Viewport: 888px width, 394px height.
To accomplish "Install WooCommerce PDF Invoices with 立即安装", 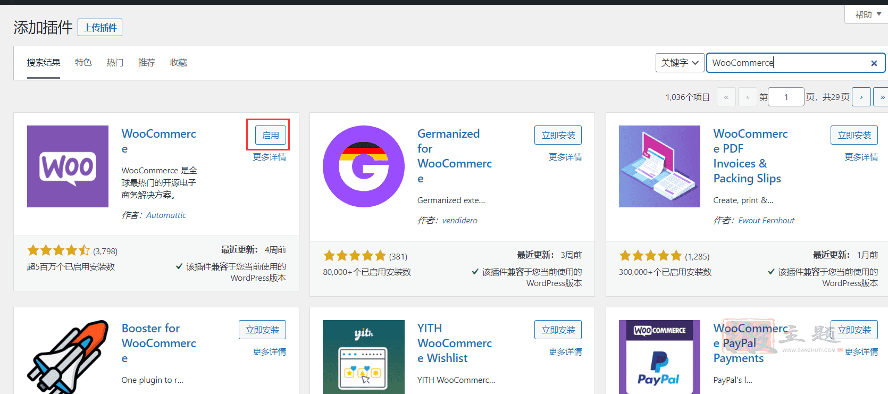I will (x=854, y=135).
